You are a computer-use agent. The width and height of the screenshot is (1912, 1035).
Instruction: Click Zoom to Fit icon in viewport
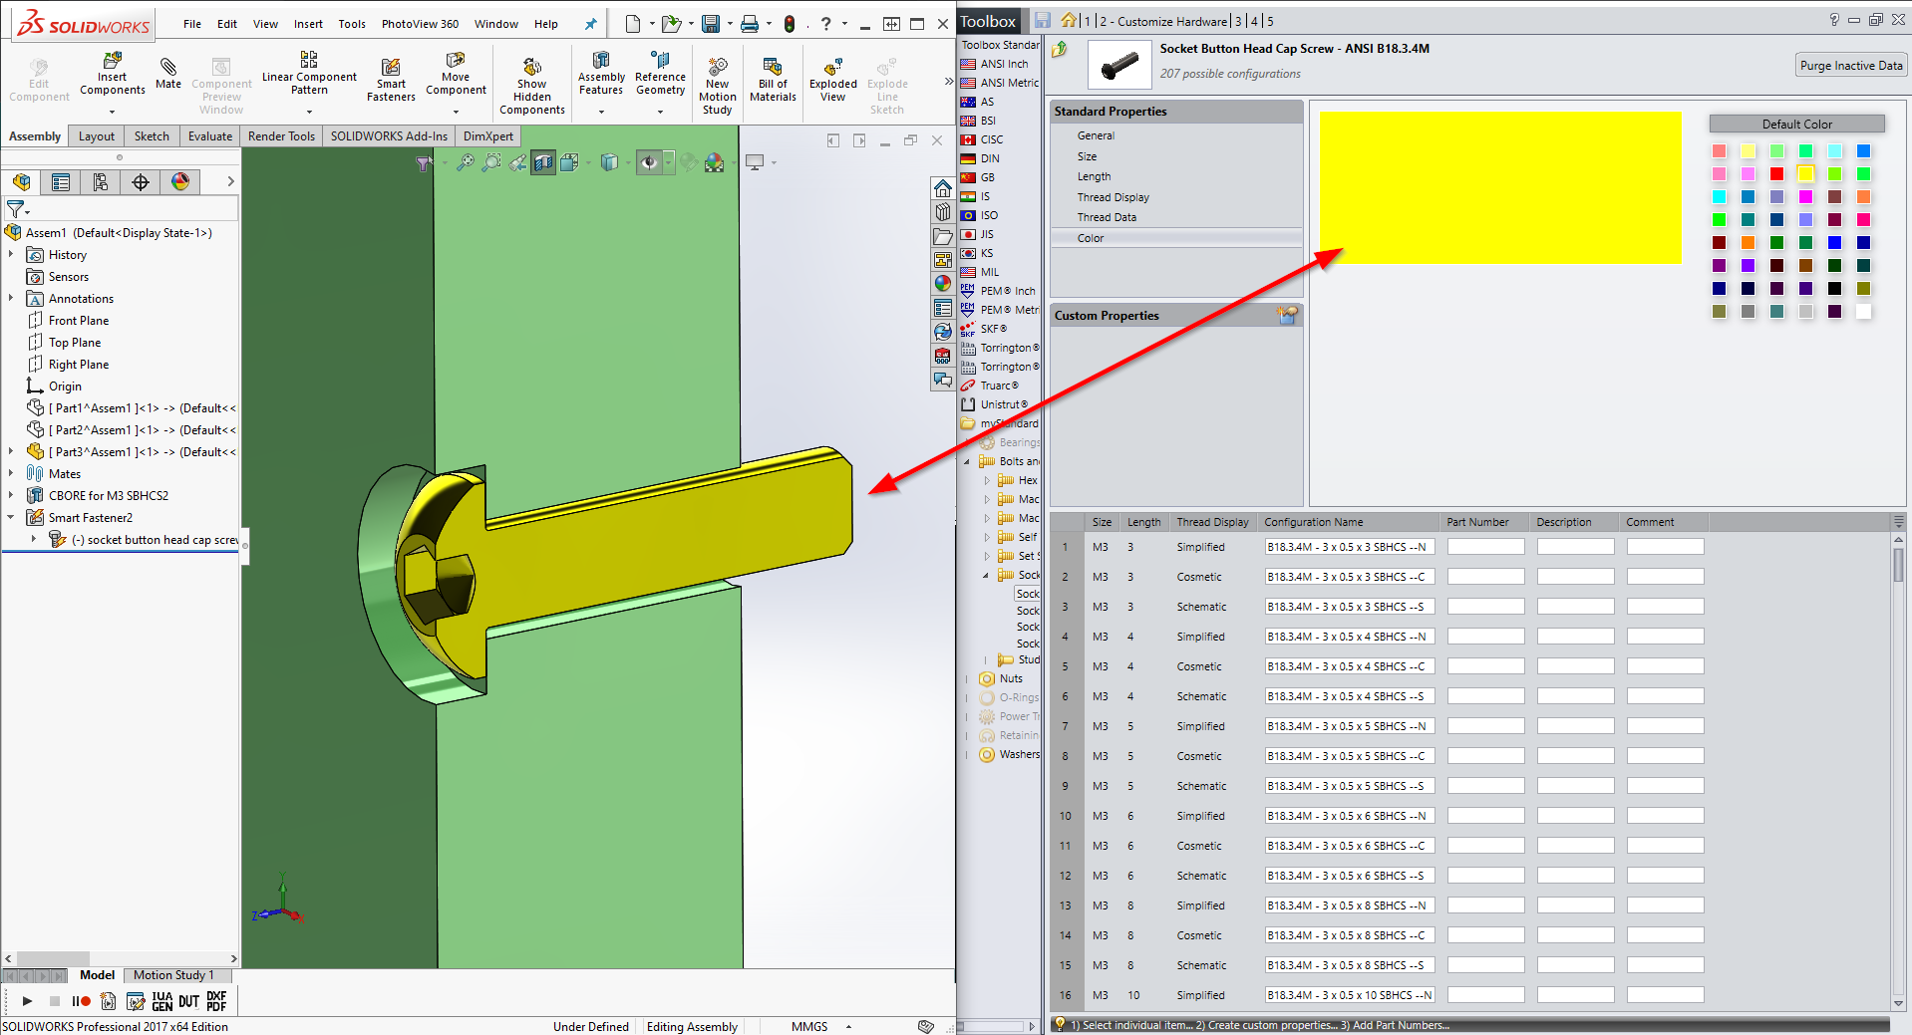pyautogui.click(x=466, y=162)
